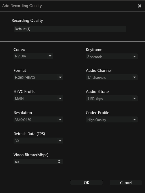
Task: Open the Audio Channel dropdown showing 5.1 channels
Action: [x=112, y=77]
